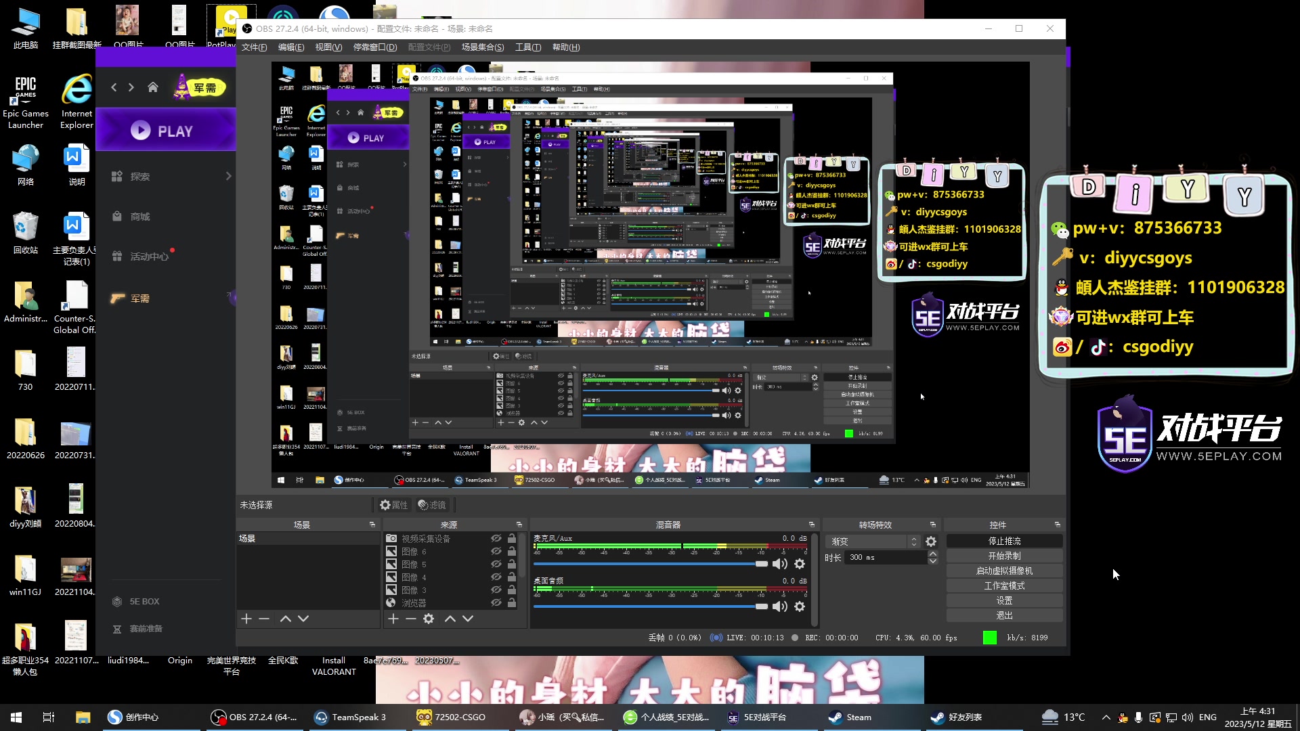Toggle lock on 图像 5 source
The width and height of the screenshot is (1300, 731).
[512, 564]
